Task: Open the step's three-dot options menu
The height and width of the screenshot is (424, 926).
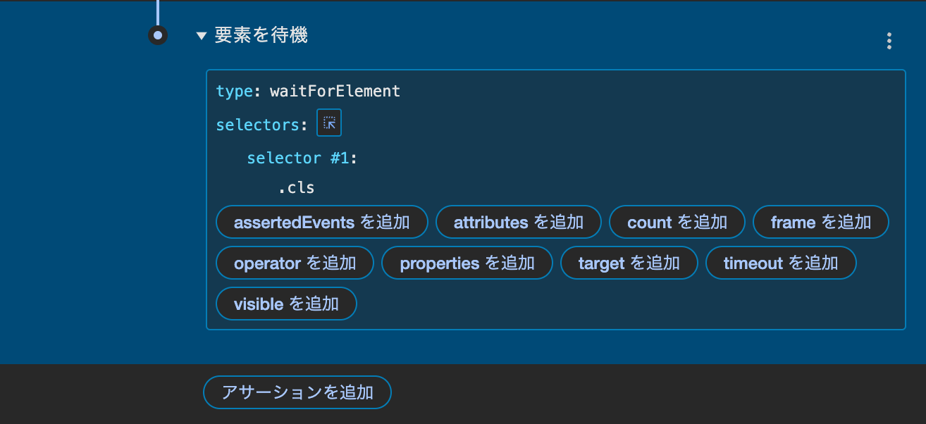Action: [x=889, y=41]
